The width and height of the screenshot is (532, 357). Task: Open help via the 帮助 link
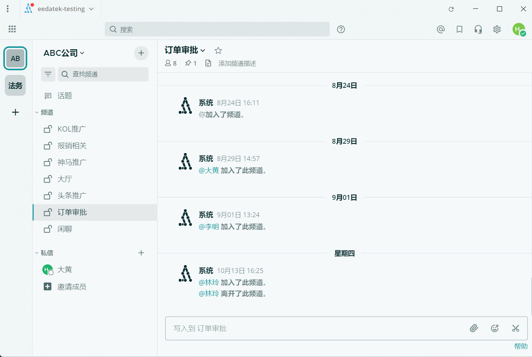point(520,346)
